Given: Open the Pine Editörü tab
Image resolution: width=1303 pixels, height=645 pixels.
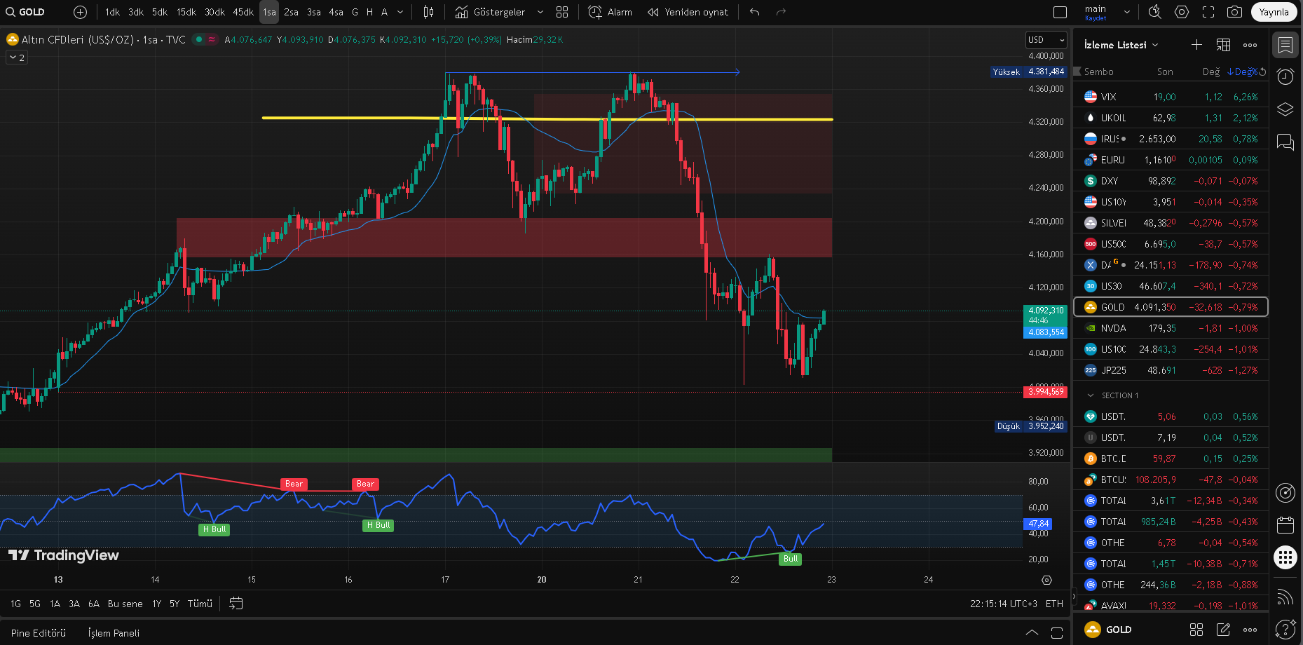Looking at the screenshot, I should tap(39, 633).
